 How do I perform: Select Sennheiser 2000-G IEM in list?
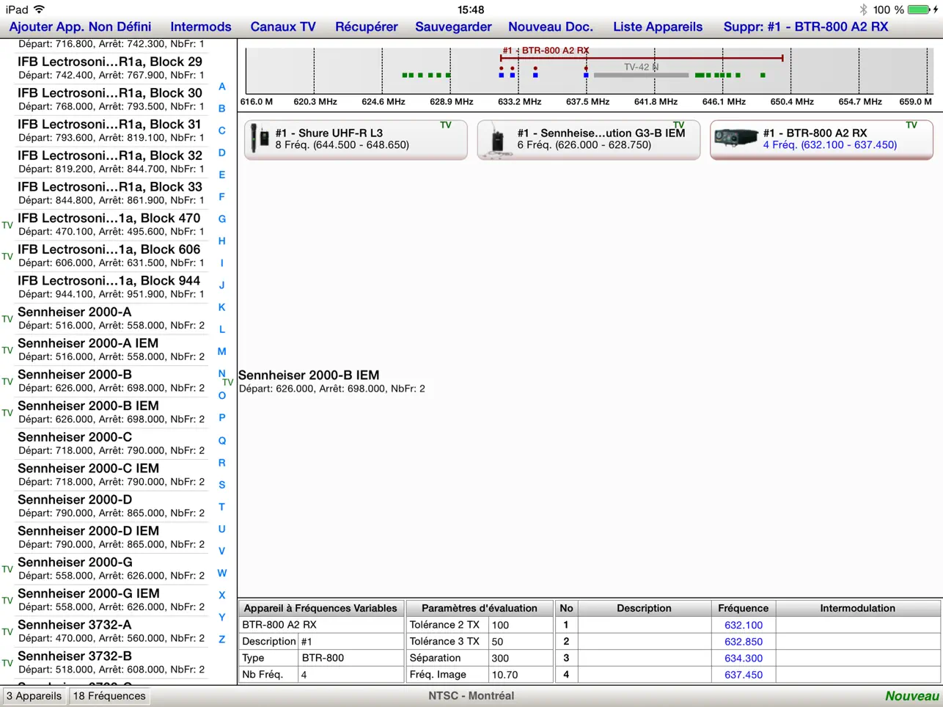pos(111,600)
